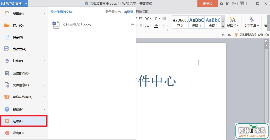Expand the 备份与恢复(K) submenu arrow

pyautogui.click(x=44, y=97)
